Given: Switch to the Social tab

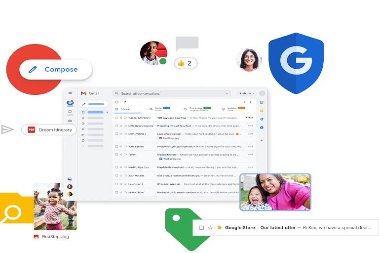Looking at the screenshot, I should pyautogui.click(x=158, y=108).
